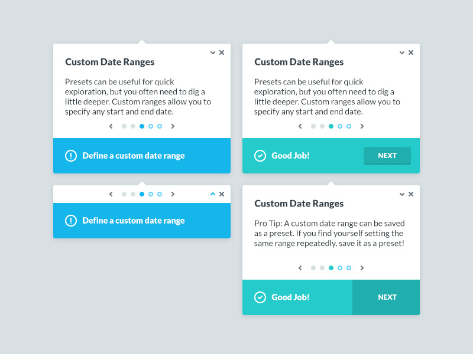Click previous arrow in the Pro Tip card
Screen dimensions: 473x354
[x=300, y=268]
